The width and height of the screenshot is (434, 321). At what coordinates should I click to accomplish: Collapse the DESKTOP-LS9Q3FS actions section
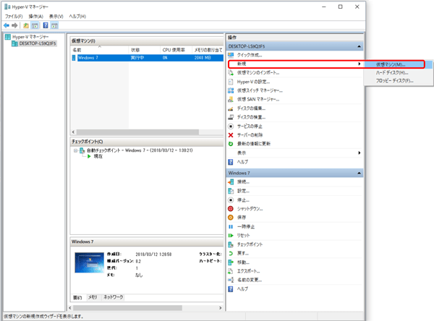tap(359, 46)
